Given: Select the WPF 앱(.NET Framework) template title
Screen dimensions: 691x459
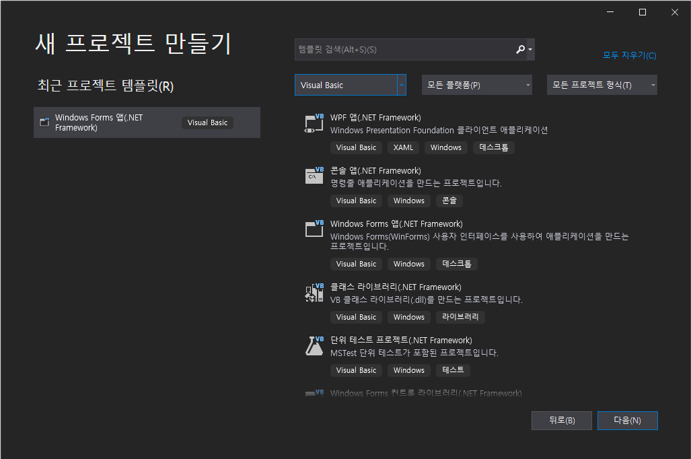Looking at the screenshot, I should coord(375,118).
